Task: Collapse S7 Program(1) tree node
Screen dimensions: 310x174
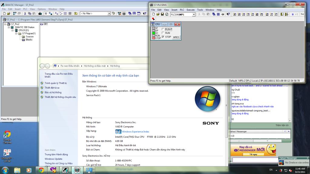Action: [16, 34]
